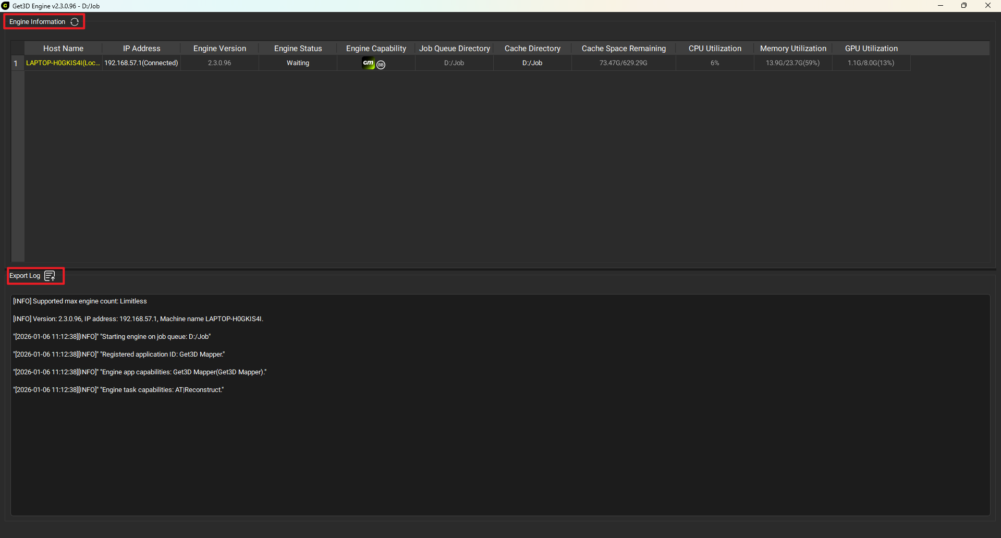Minimize the Get3D Engine window

pyautogui.click(x=941, y=6)
